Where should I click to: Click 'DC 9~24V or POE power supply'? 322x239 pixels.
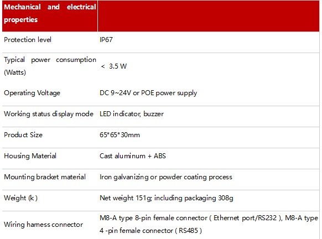click(x=148, y=93)
